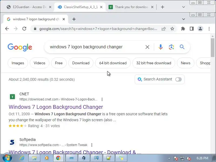The image size is (216, 162).
Task: Toggle the browser side panel icon
Action: [192, 29]
